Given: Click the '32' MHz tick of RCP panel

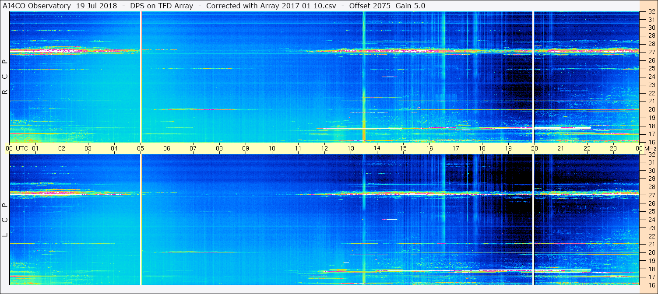Looking at the screenshot, I should tap(651, 12).
